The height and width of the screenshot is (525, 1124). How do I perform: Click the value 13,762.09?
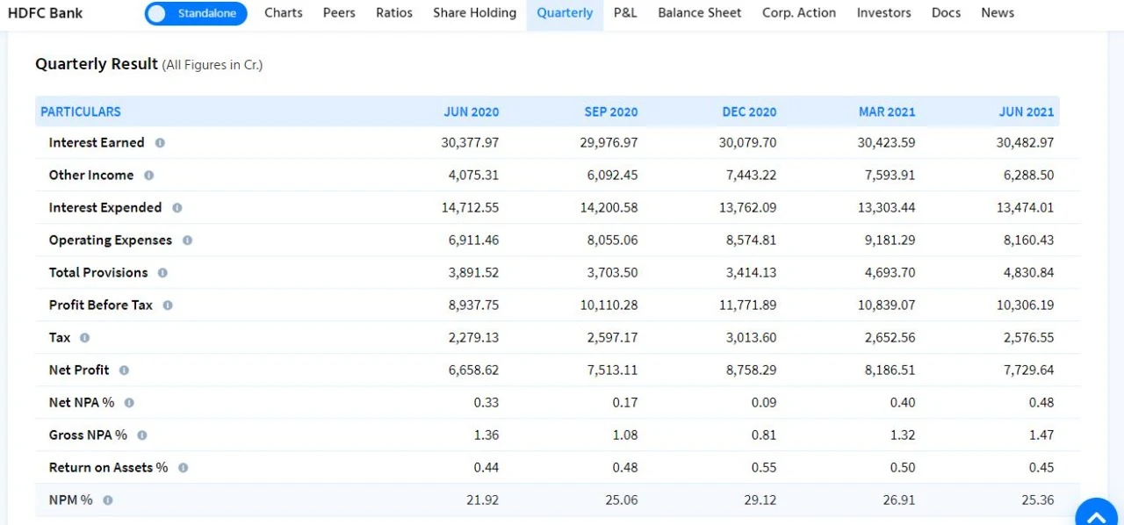pos(747,208)
